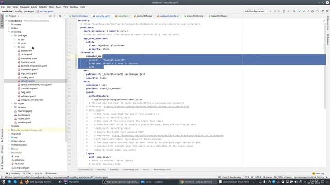The width and height of the screenshot is (330, 185).
Task: Click the 'medicine' breadcrumb in navigation bar
Action: click(x=7, y=11)
